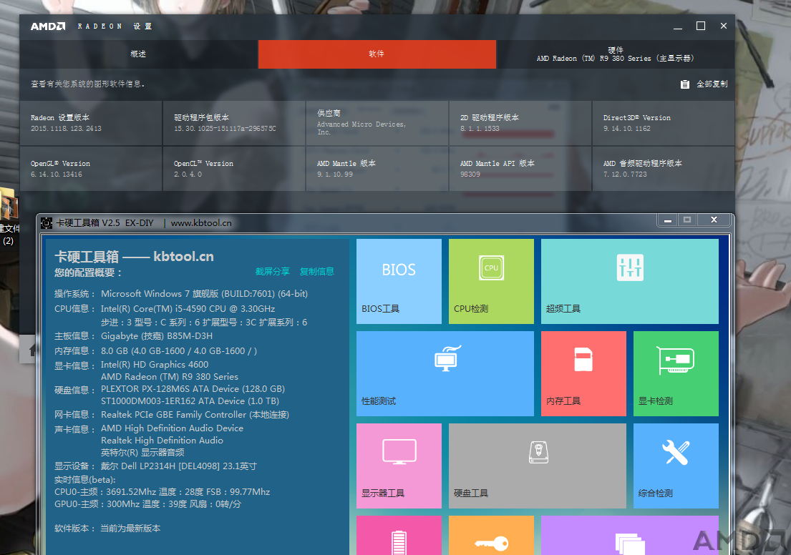The height and width of the screenshot is (555, 791).
Task: Click the 供应商 Advanced Micro Devices card
Action: (x=377, y=123)
